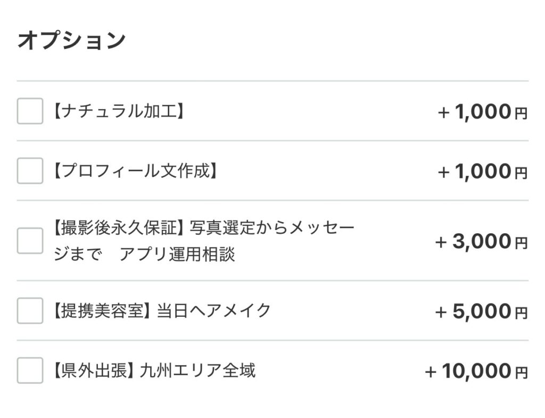545x418 pixels.
Task: Click the 10,000 price amount
Action: pos(476,371)
